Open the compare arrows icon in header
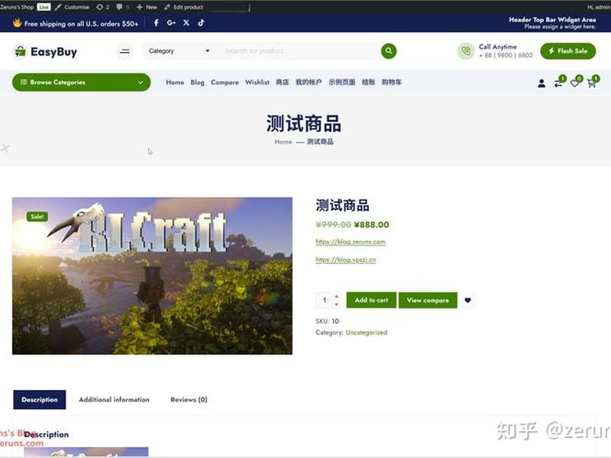The height and width of the screenshot is (458, 611). tap(559, 83)
